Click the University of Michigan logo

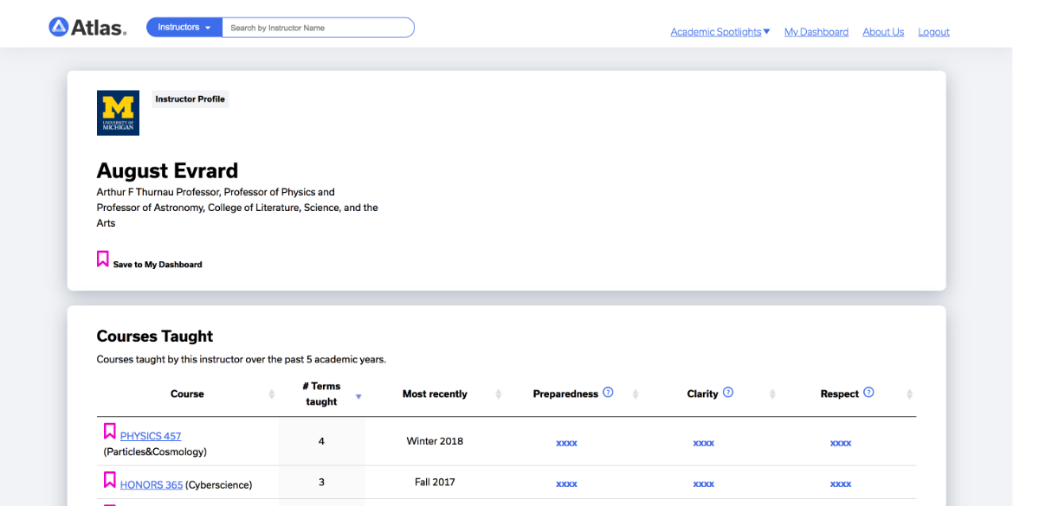point(118,112)
